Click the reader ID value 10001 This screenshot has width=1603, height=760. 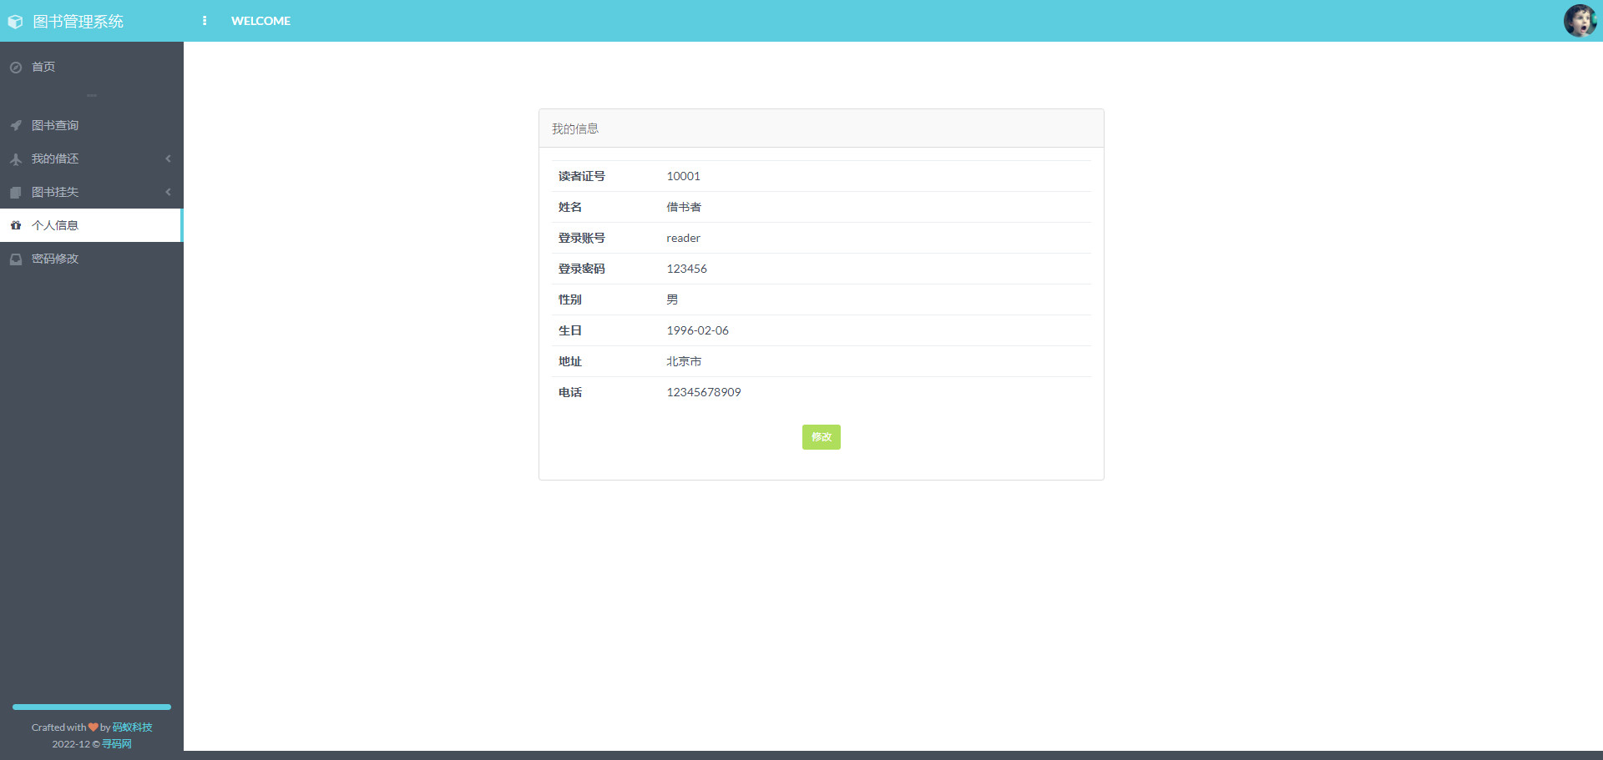[x=683, y=176]
